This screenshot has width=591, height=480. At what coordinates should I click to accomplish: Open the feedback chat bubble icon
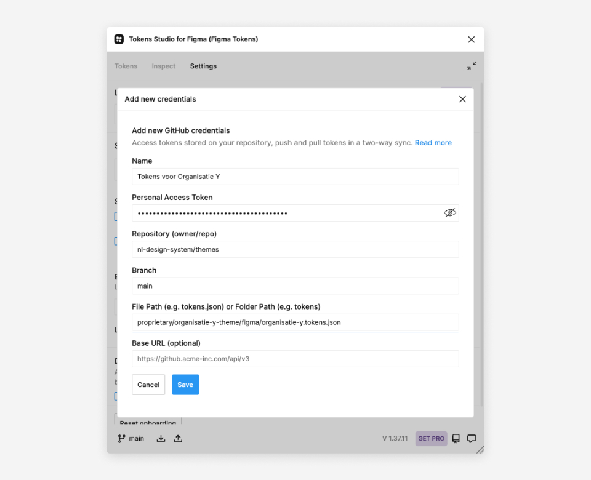tap(472, 439)
